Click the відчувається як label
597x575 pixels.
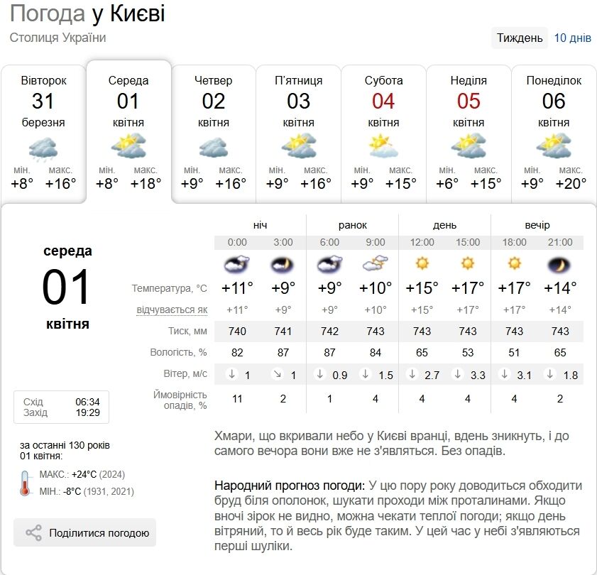(x=172, y=310)
